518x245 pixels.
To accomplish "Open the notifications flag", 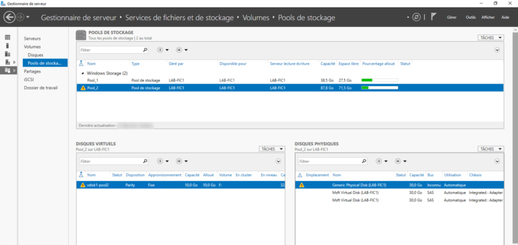I will pyautogui.click(x=434, y=17).
